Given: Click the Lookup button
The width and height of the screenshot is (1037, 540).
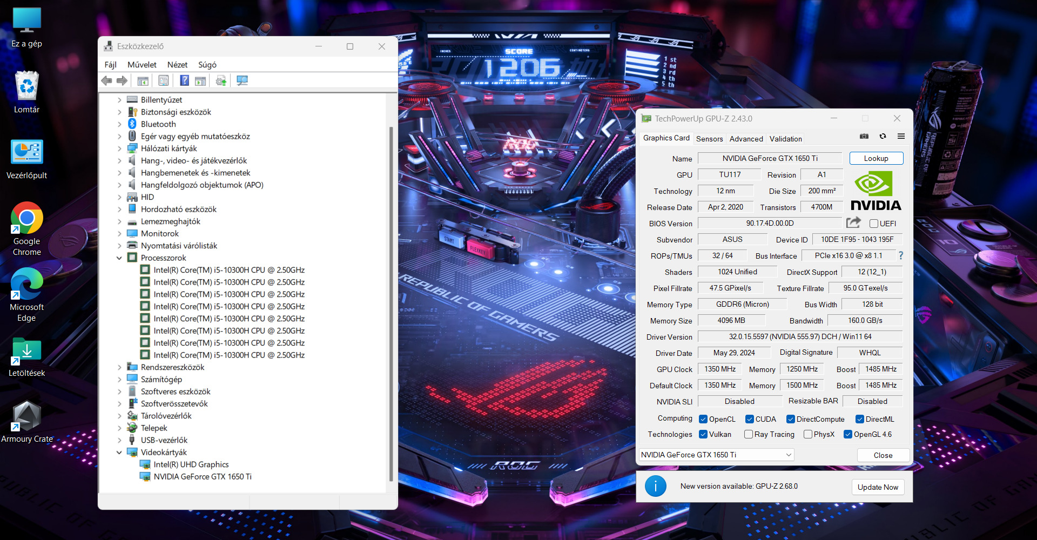Looking at the screenshot, I should [x=876, y=158].
